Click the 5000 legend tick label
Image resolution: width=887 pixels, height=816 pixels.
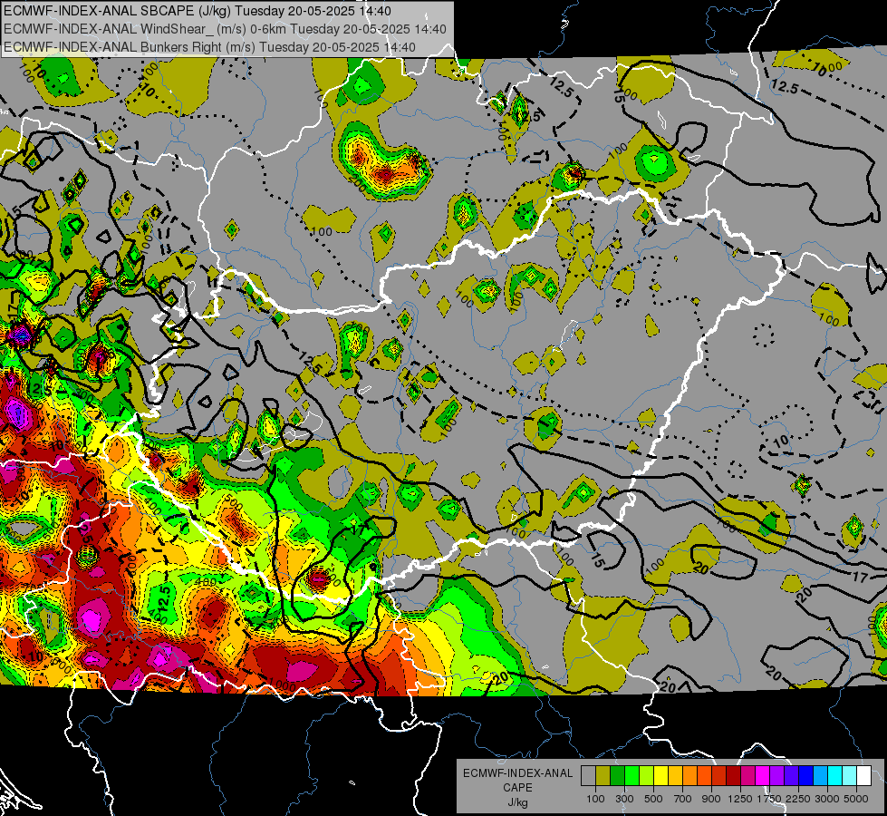(856, 799)
